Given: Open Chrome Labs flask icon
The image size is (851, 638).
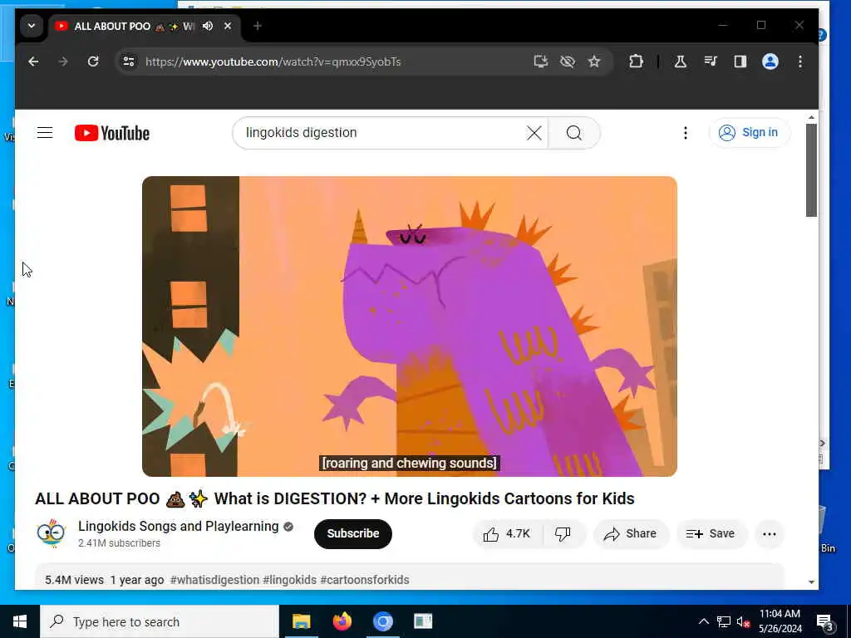Looking at the screenshot, I should (x=680, y=61).
